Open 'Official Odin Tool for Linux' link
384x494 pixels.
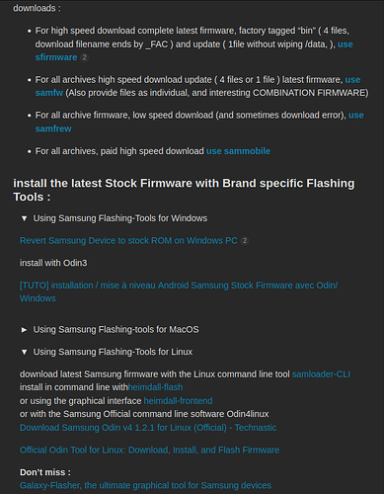click(x=149, y=451)
